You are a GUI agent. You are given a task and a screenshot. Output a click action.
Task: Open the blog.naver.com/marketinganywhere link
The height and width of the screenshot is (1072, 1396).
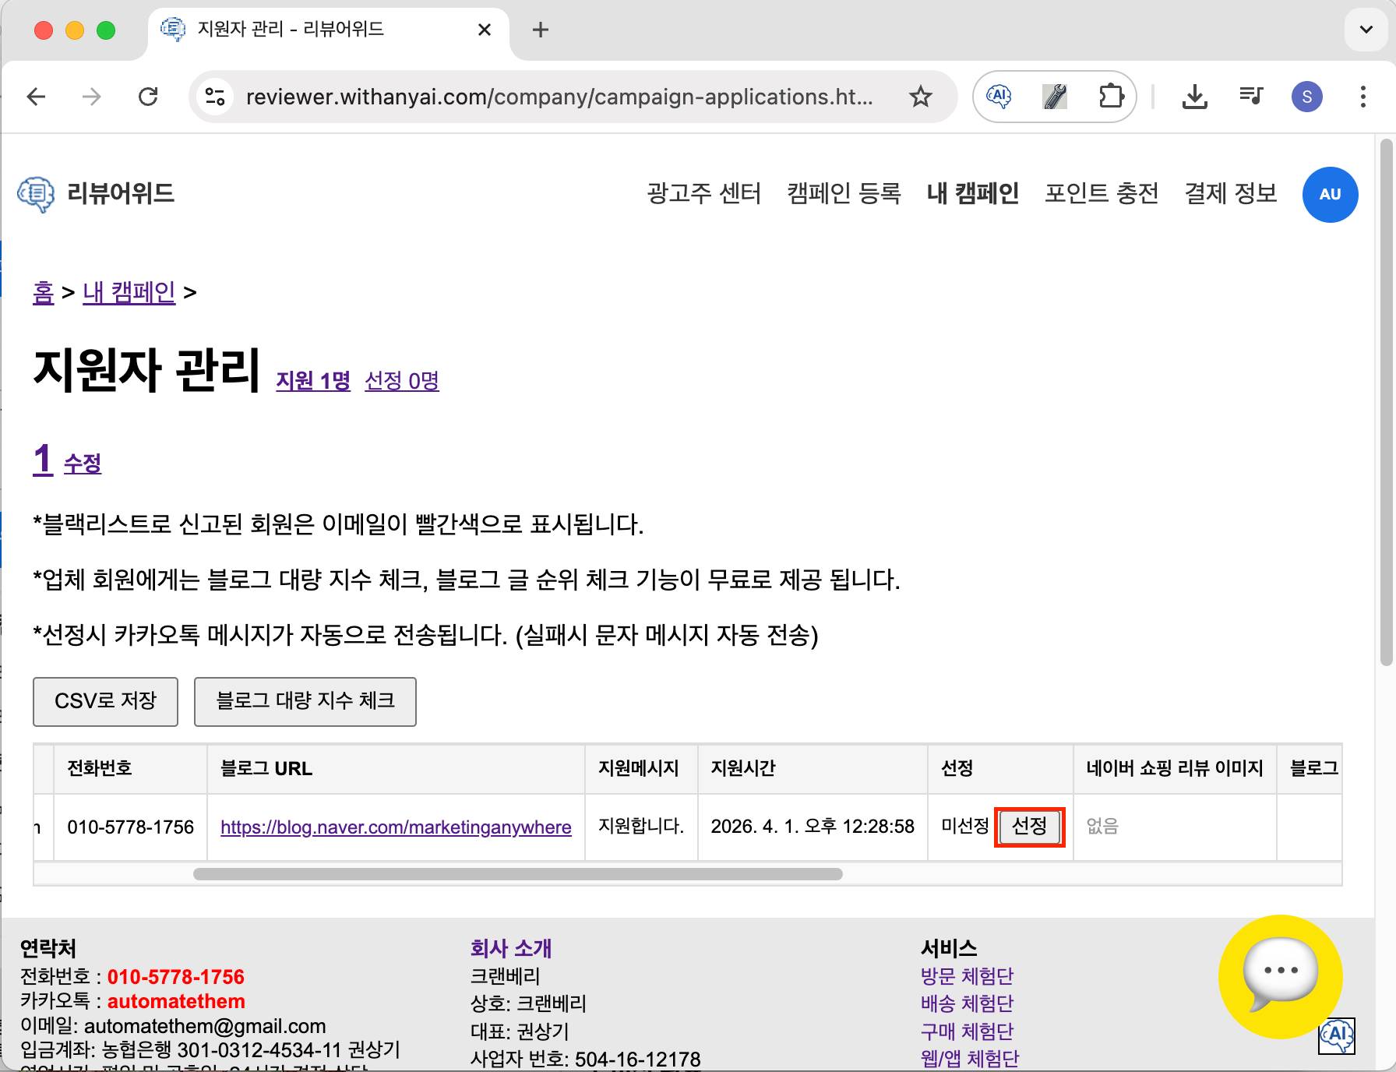(396, 827)
